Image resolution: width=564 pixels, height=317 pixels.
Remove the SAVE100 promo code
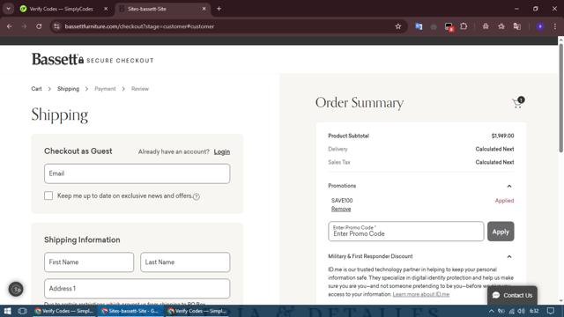[x=341, y=209]
